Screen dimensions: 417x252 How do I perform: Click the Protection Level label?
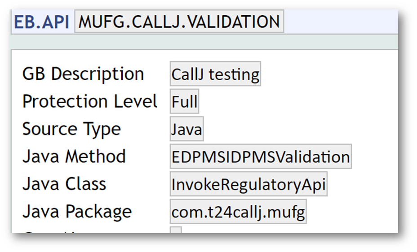click(90, 102)
